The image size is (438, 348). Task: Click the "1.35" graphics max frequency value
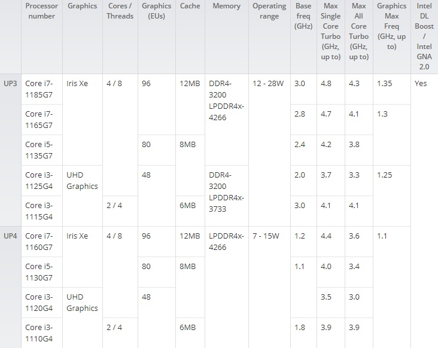384,84
